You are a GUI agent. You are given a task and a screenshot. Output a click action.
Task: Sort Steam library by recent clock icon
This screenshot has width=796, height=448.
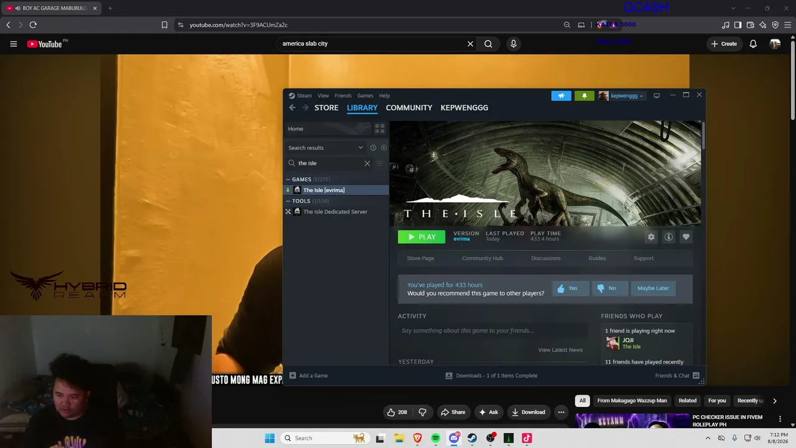(373, 147)
